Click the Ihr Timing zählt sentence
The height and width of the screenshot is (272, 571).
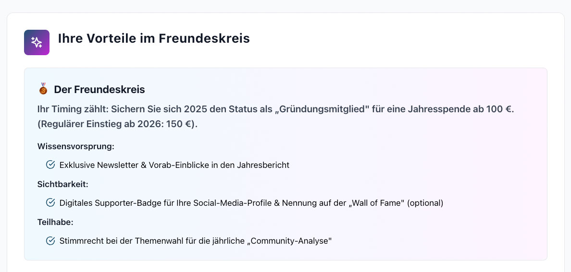pyautogui.click(x=275, y=109)
